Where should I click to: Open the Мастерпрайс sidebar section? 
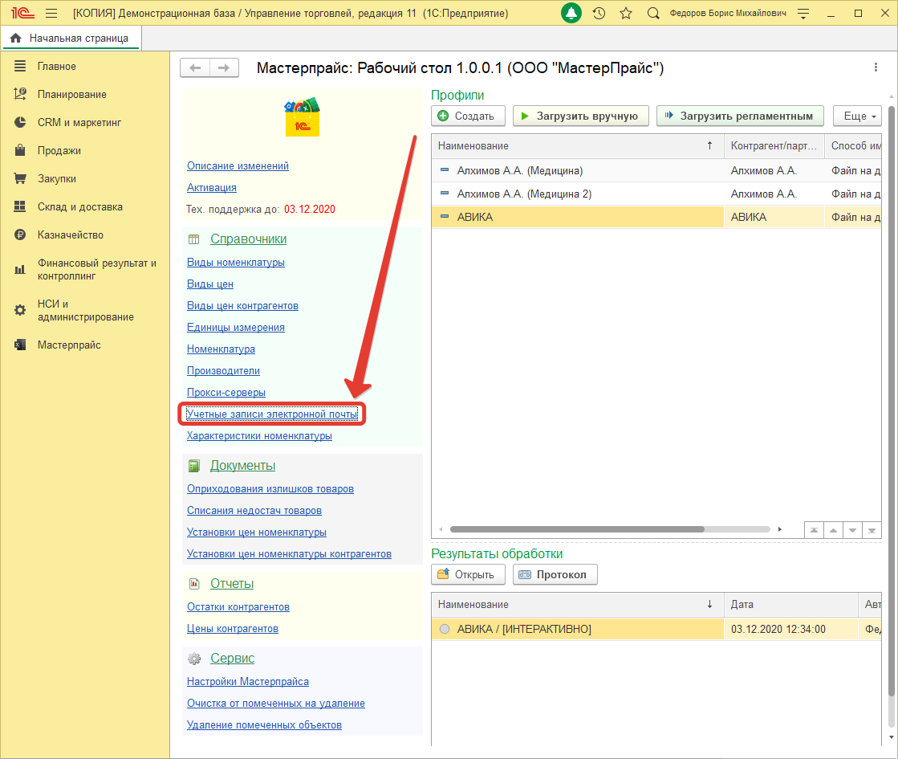69,345
